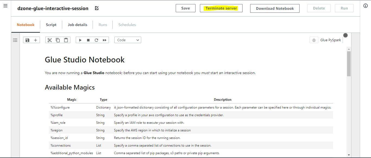Toggle the table of contents list icon
371x158 pixels.
point(15,40)
